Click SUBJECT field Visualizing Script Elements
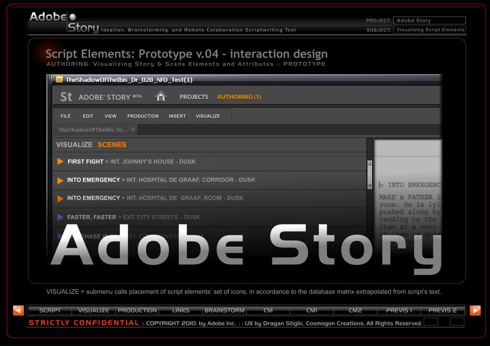 [429, 30]
